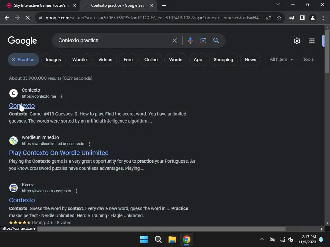Select the News filter
The height and width of the screenshot is (247, 330).
[250, 59]
